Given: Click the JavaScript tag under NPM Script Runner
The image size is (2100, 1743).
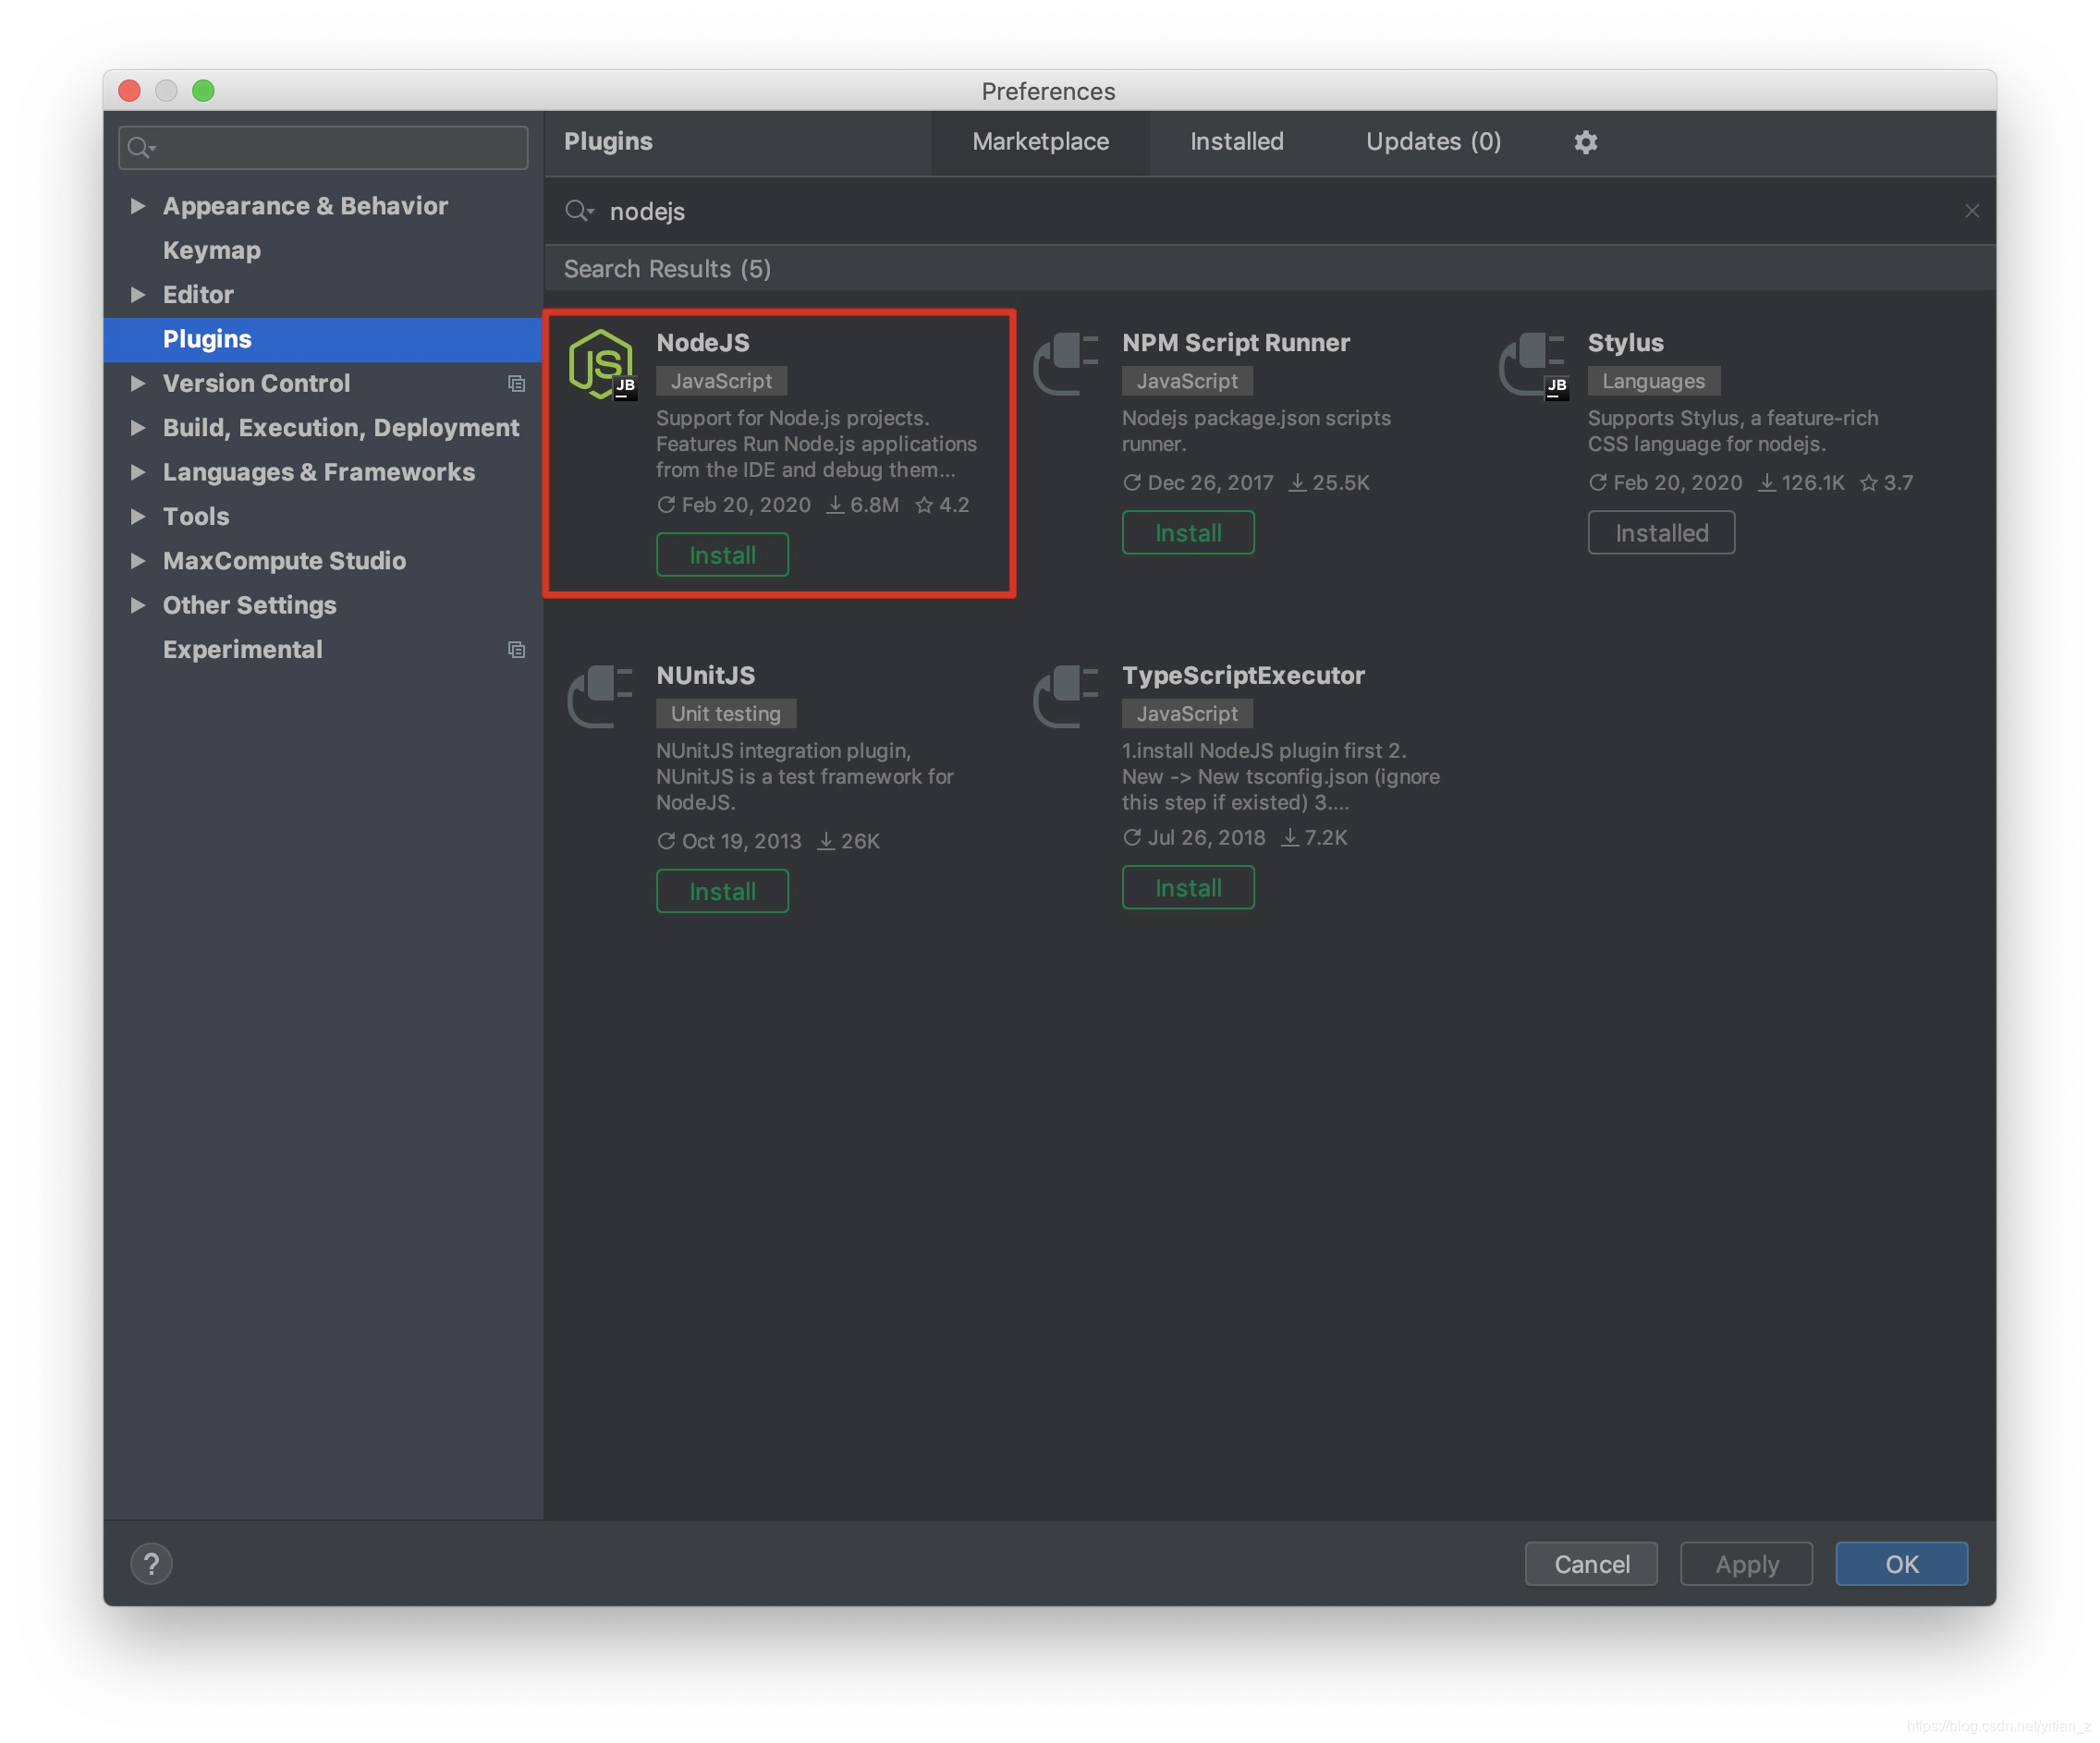Looking at the screenshot, I should tap(1187, 381).
